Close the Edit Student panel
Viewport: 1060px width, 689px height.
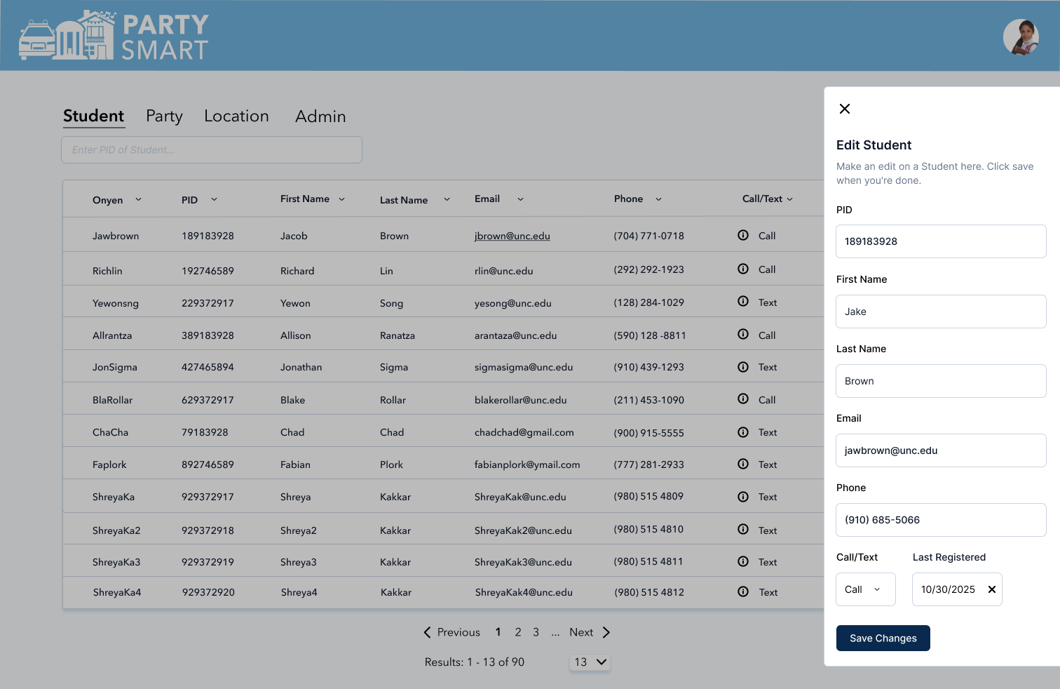(x=844, y=109)
